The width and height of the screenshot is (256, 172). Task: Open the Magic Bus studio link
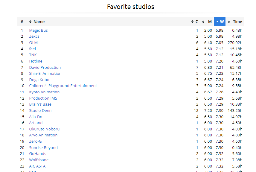tap(38, 30)
